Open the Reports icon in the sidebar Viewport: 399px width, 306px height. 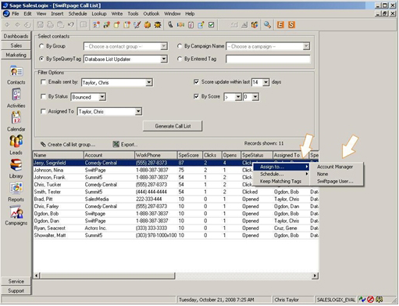coord(16,188)
